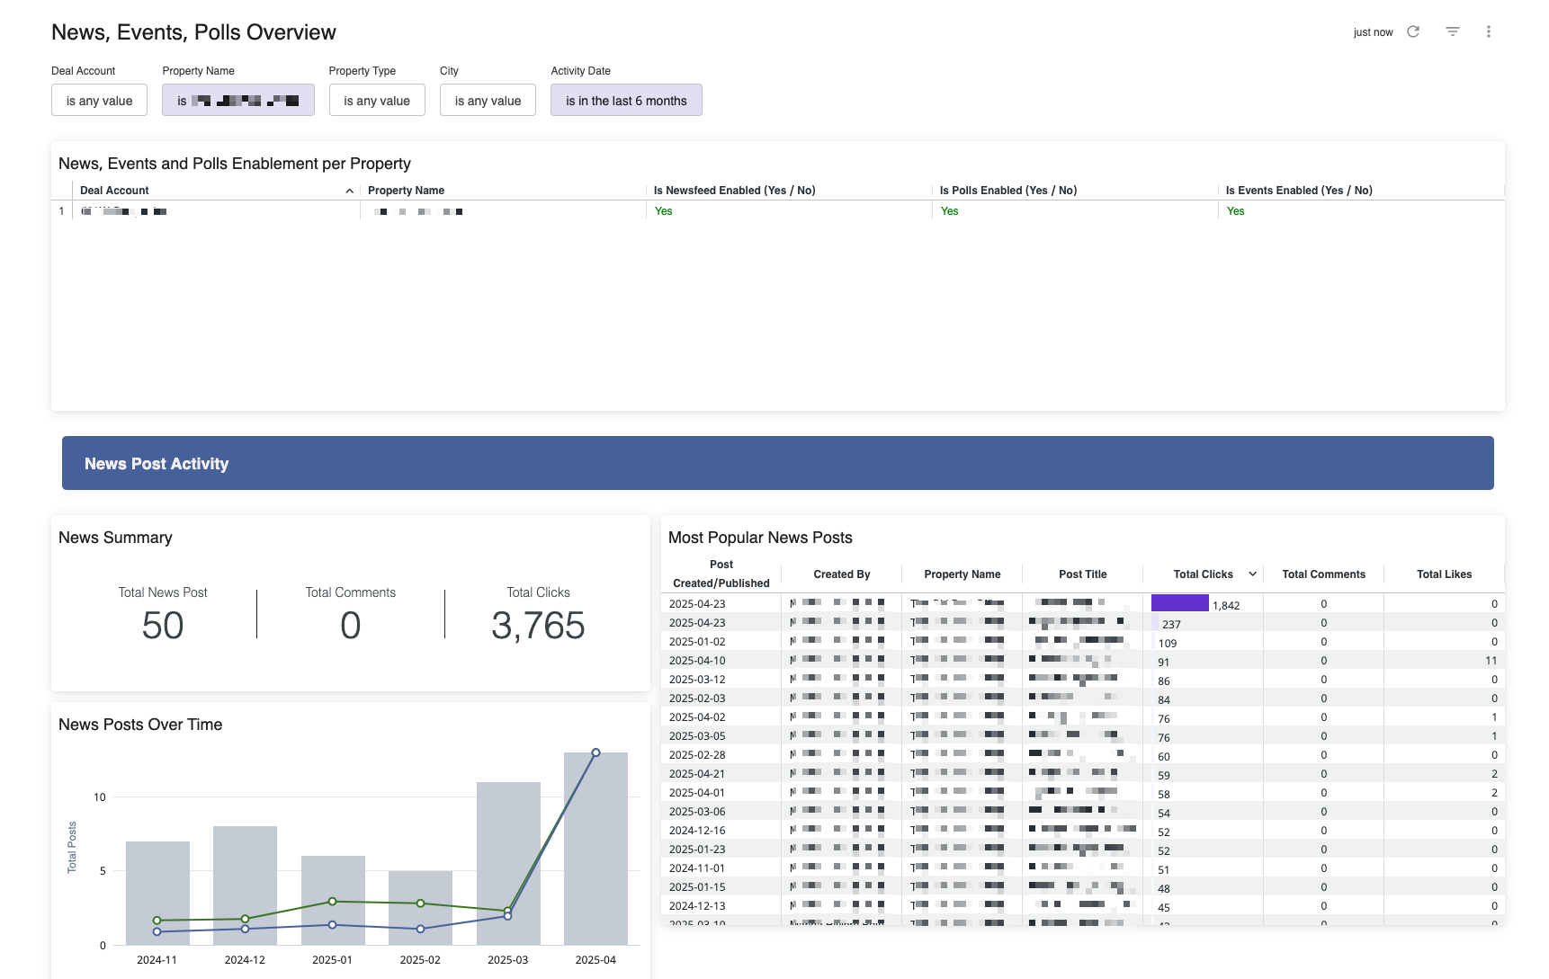
Task: Open the dashboard filters icon
Action: pos(1452,31)
